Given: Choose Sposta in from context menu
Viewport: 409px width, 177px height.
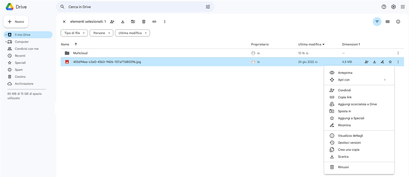Looking at the screenshot, I should [x=359, y=111].
